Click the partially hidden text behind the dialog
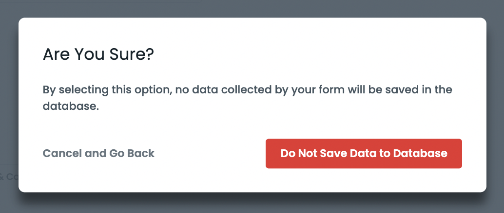 pyautogui.click(x=9, y=177)
